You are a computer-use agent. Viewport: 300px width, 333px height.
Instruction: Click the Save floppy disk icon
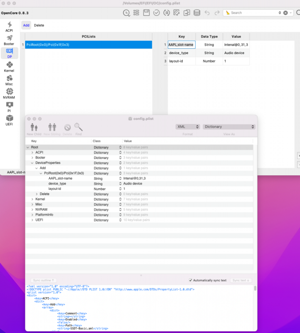(146, 13)
